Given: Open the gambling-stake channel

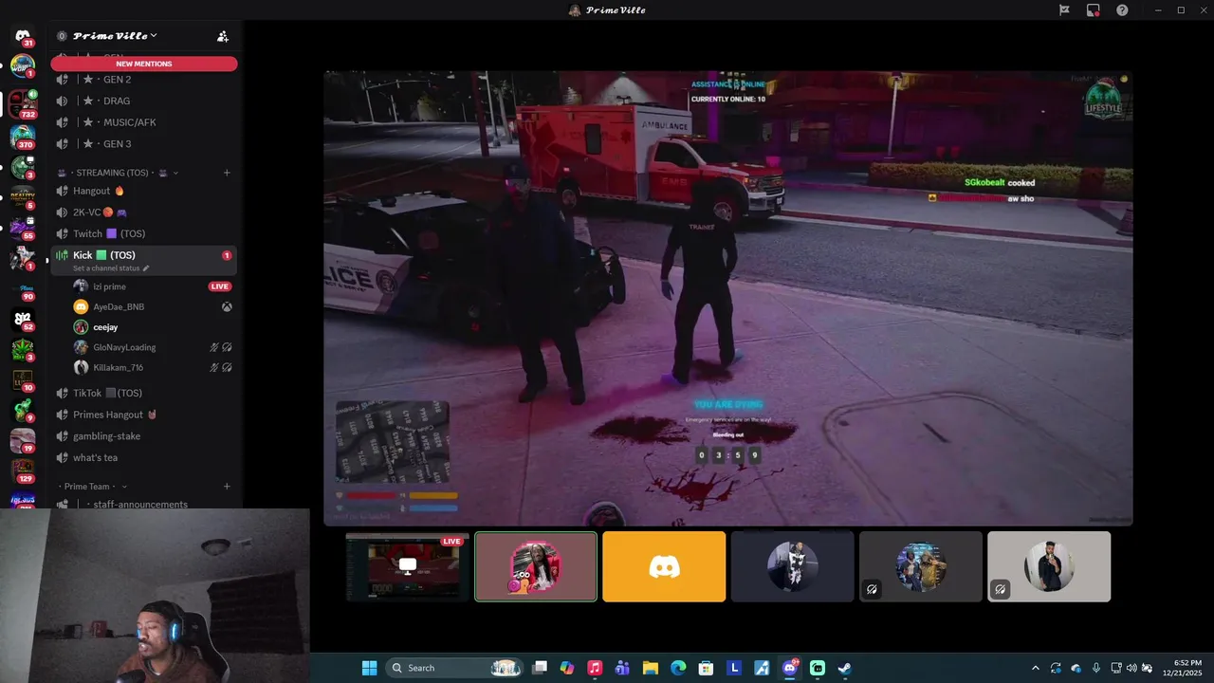Looking at the screenshot, I should [x=144, y=436].
